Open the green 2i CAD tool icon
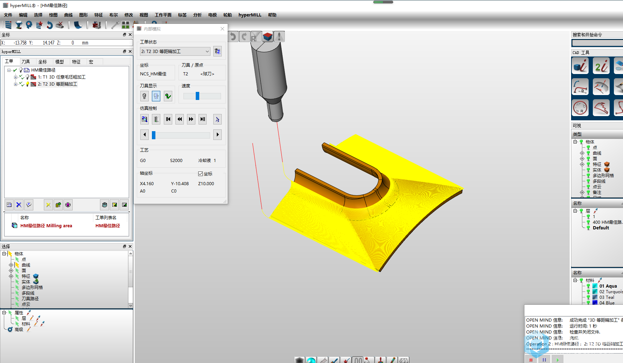 601,66
